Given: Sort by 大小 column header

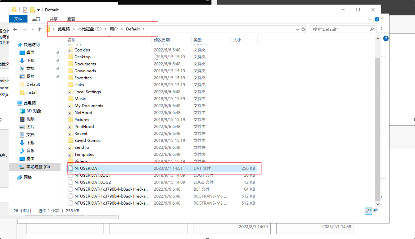Looking at the screenshot, I should pos(237,40).
